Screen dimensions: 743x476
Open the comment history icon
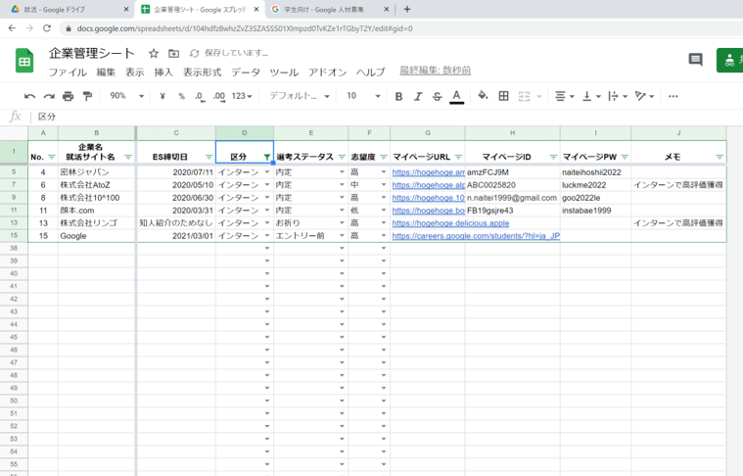pyautogui.click(x=695, y=60)
